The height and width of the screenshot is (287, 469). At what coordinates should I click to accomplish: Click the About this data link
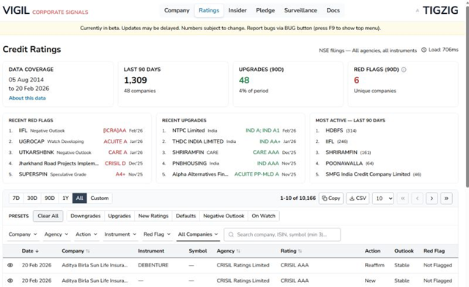click(x=27, y=98)
